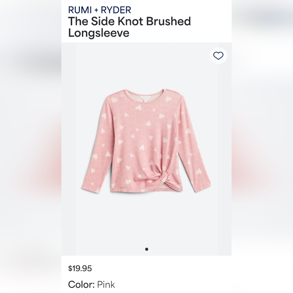The width and height of the screenshot is (293, 293).
Task: Click the $19.95 price text
Action: [x=80, y=268]
